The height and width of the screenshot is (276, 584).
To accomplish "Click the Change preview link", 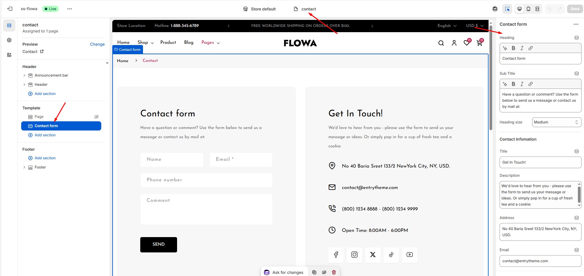I will point(97,44).
